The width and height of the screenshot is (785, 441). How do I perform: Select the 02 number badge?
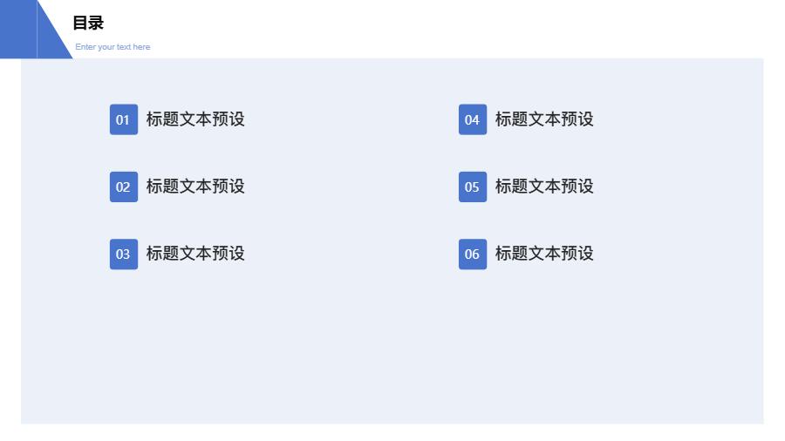[123, 187]
